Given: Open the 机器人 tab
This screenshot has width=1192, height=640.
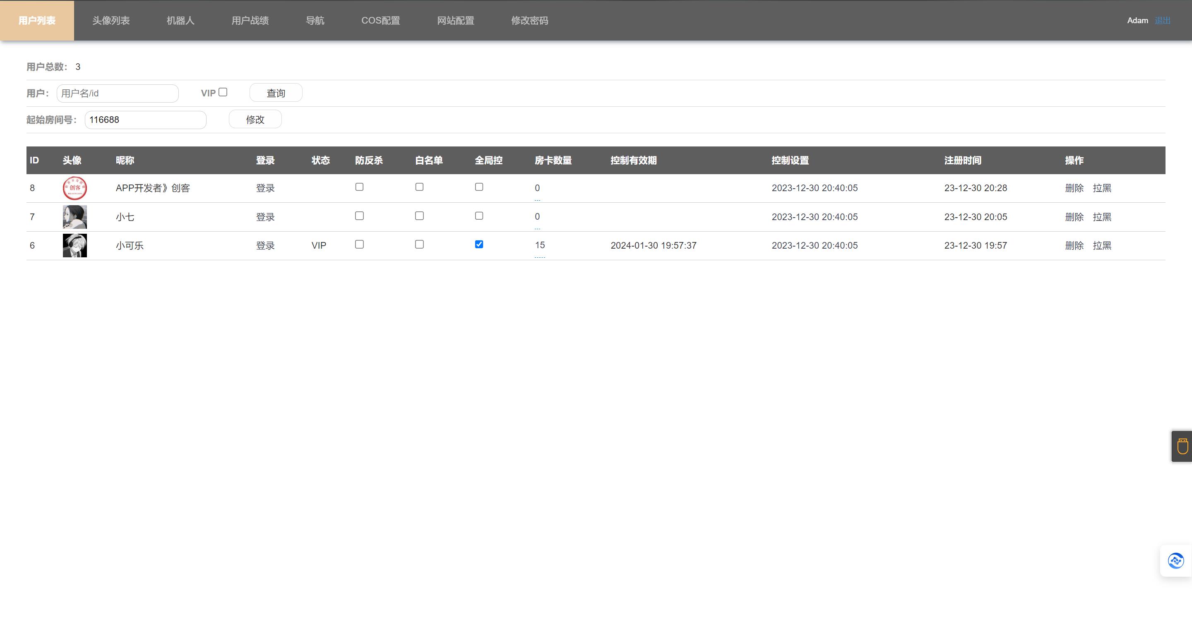Looking at the screenshot, I should (180, 20).
